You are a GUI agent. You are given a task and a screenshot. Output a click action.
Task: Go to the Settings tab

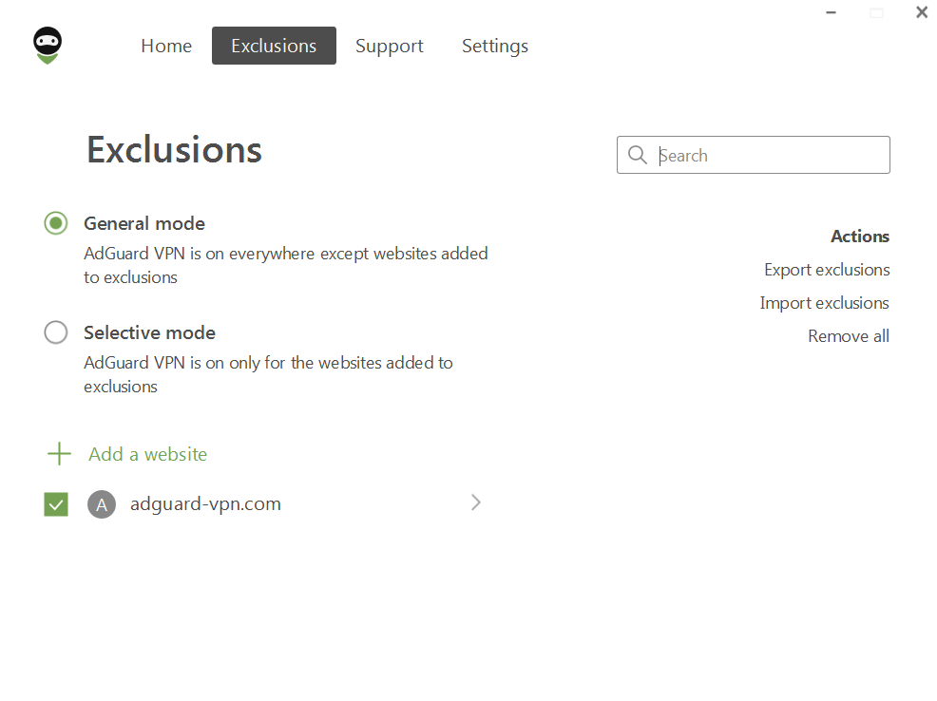coord(495,46)
